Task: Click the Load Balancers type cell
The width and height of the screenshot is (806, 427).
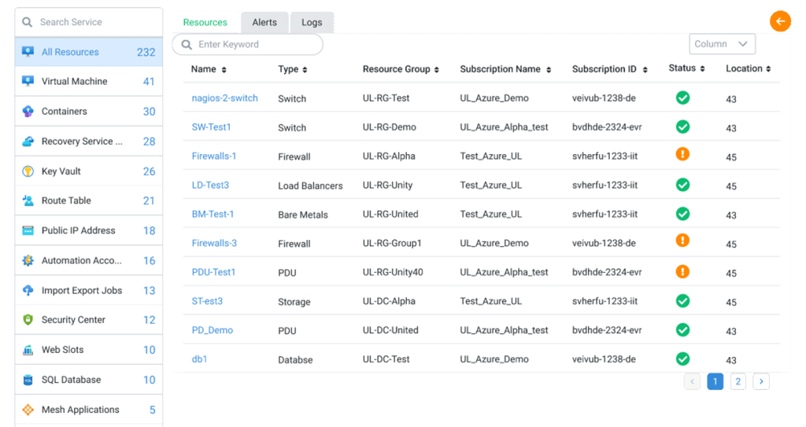Action: (x=310, y=186)
